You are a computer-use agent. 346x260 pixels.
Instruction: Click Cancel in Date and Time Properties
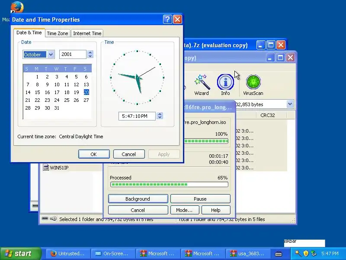click(129, 154)
